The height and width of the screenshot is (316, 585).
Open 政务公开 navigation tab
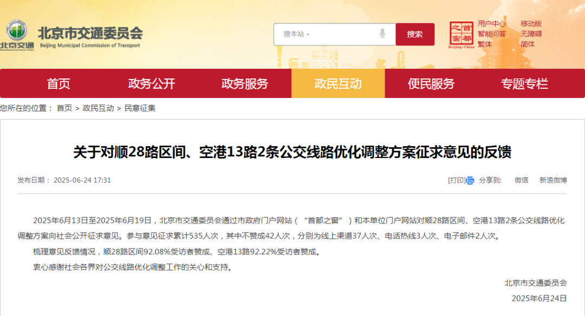[x=152, y=83]
